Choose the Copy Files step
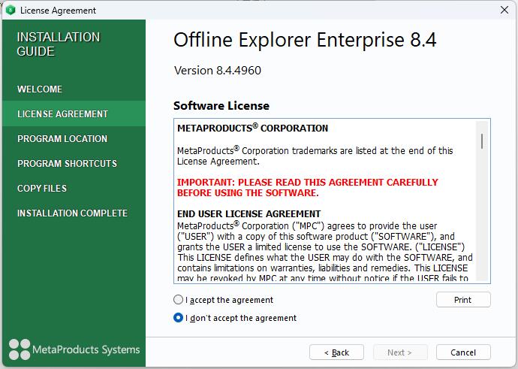Screen dimensions: 518x369 pyautogui.click(x=42, y=189)
